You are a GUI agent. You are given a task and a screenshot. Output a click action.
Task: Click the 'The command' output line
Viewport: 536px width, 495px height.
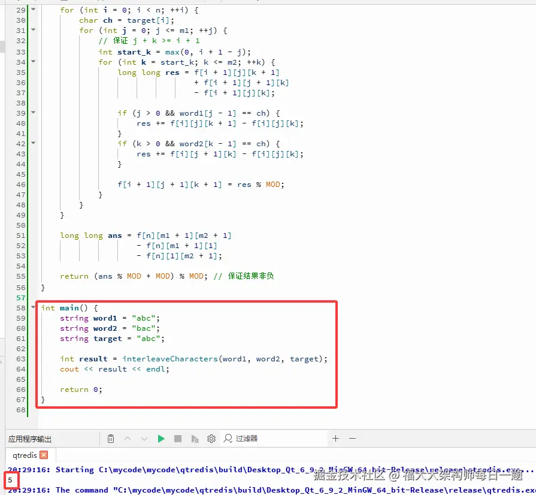pos(271,490)
